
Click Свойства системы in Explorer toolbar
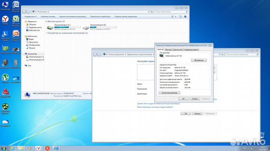coord(48,17)
